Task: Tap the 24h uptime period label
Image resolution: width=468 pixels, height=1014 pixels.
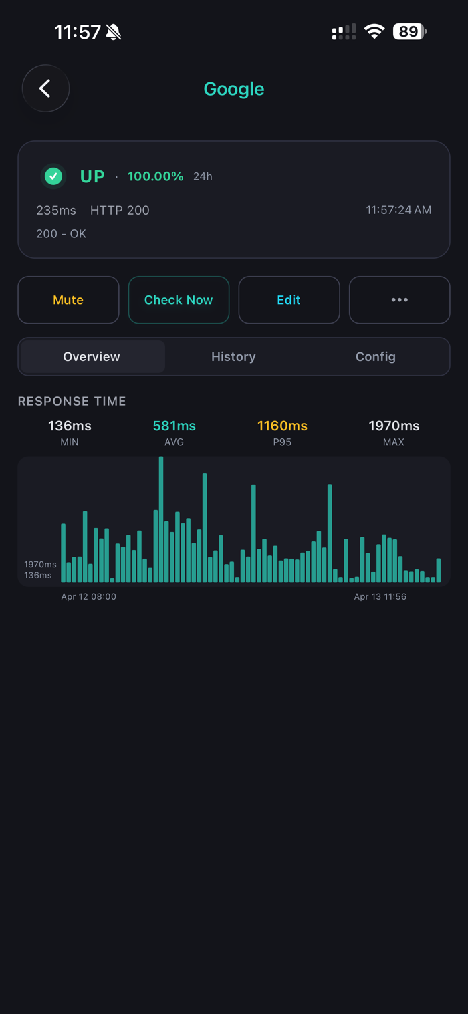Action: [x=203, y=176]
